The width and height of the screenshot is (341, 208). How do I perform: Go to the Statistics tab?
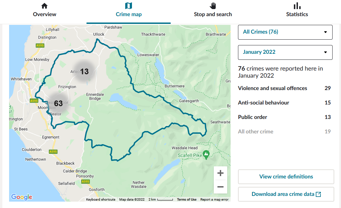(297, 12)
